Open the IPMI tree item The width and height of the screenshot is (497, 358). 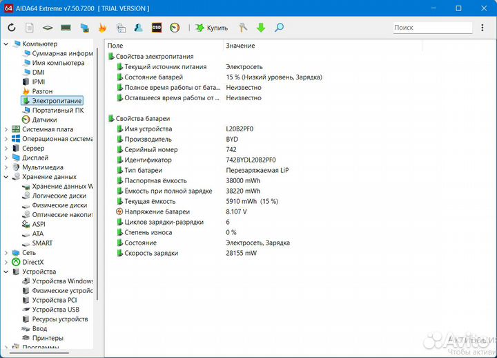click(34, 82)
